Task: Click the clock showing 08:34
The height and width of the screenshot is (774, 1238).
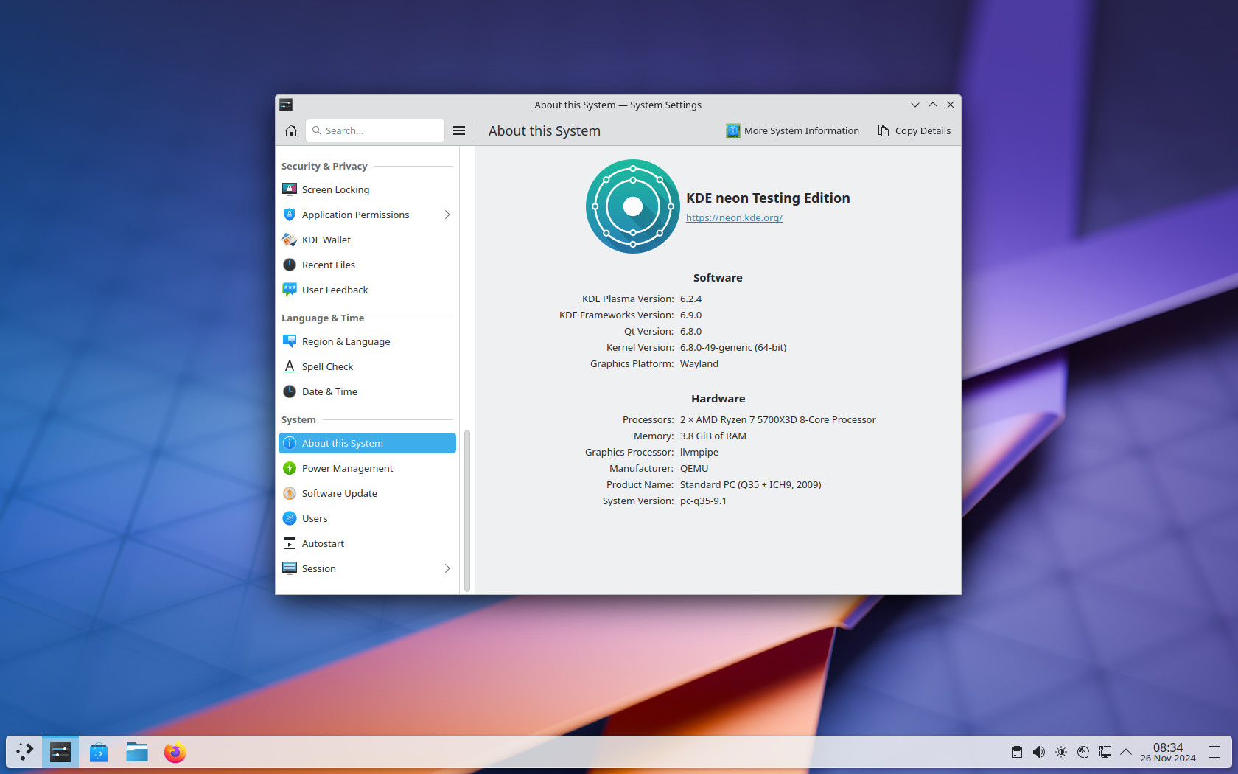Action: coord(1168,752)
